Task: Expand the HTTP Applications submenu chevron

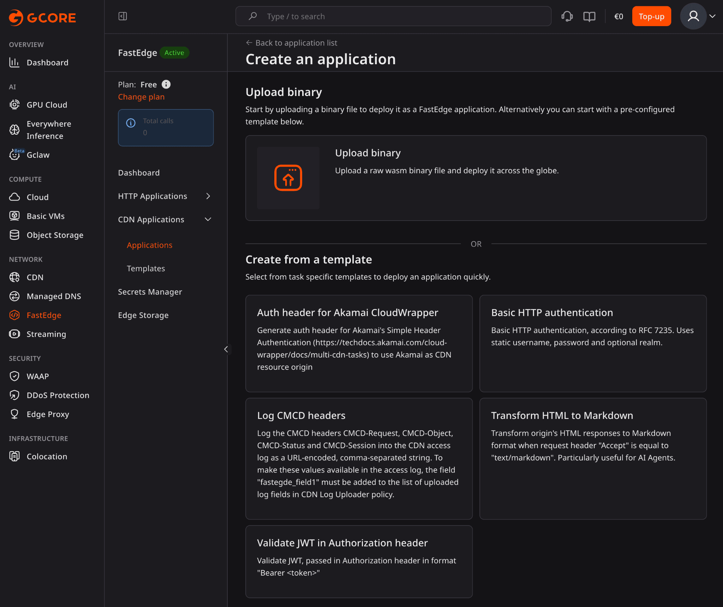Action: (x=208, y=196)
